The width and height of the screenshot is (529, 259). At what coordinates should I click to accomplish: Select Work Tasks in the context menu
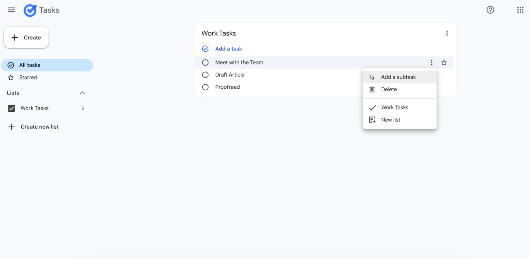(400, 107)
